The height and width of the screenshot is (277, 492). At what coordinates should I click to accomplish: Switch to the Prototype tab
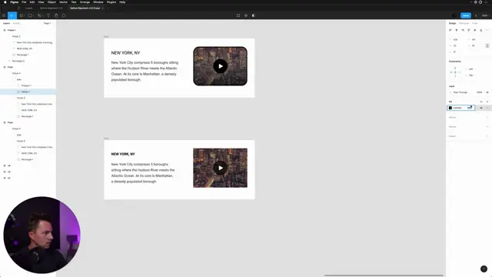pyautogui.click(x=464, y=23)
